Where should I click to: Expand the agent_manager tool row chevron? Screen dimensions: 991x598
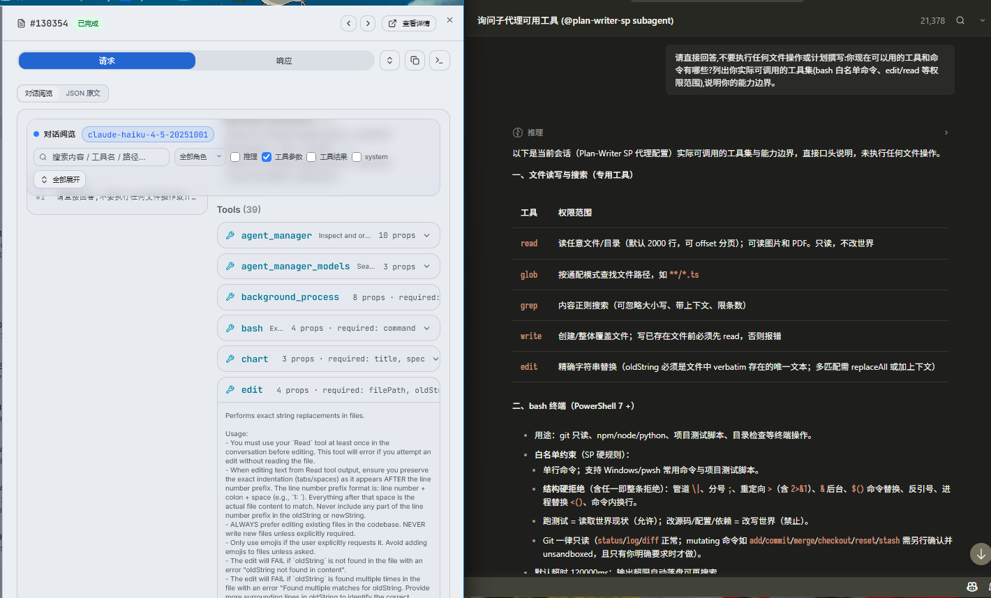[x=427, y=235]
